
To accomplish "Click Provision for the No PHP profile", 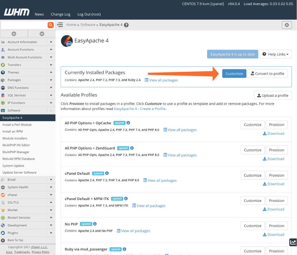I will [277, 226].
